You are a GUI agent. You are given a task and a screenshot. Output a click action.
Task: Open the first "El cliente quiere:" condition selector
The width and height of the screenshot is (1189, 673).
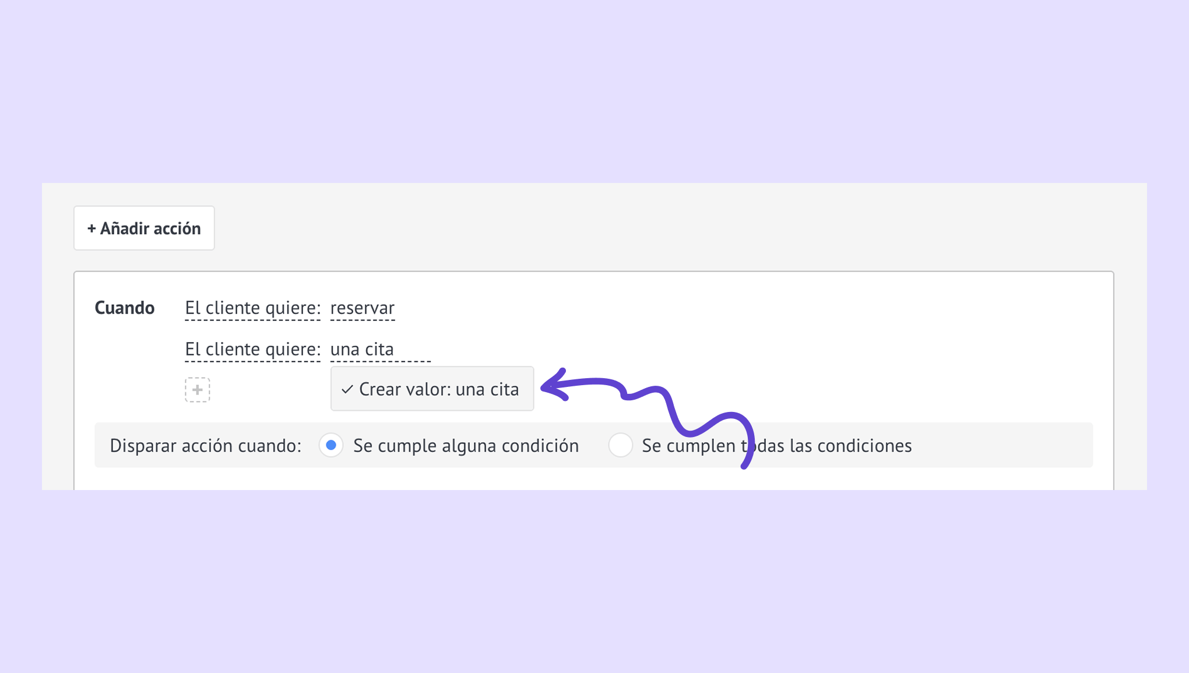pos(252,308)
